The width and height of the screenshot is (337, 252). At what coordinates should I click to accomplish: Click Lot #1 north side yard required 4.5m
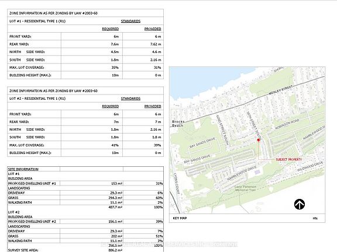(115, 52)
